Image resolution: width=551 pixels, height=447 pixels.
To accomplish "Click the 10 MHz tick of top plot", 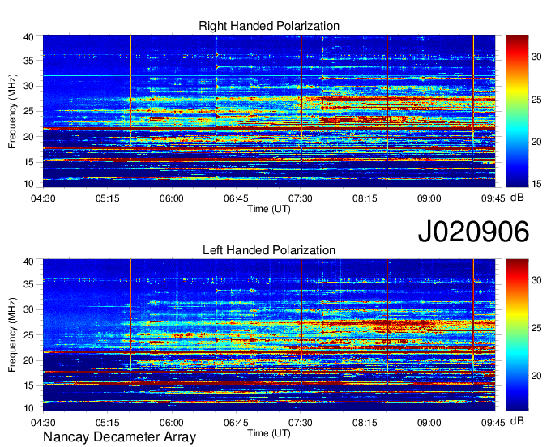I will click(28, 184).
